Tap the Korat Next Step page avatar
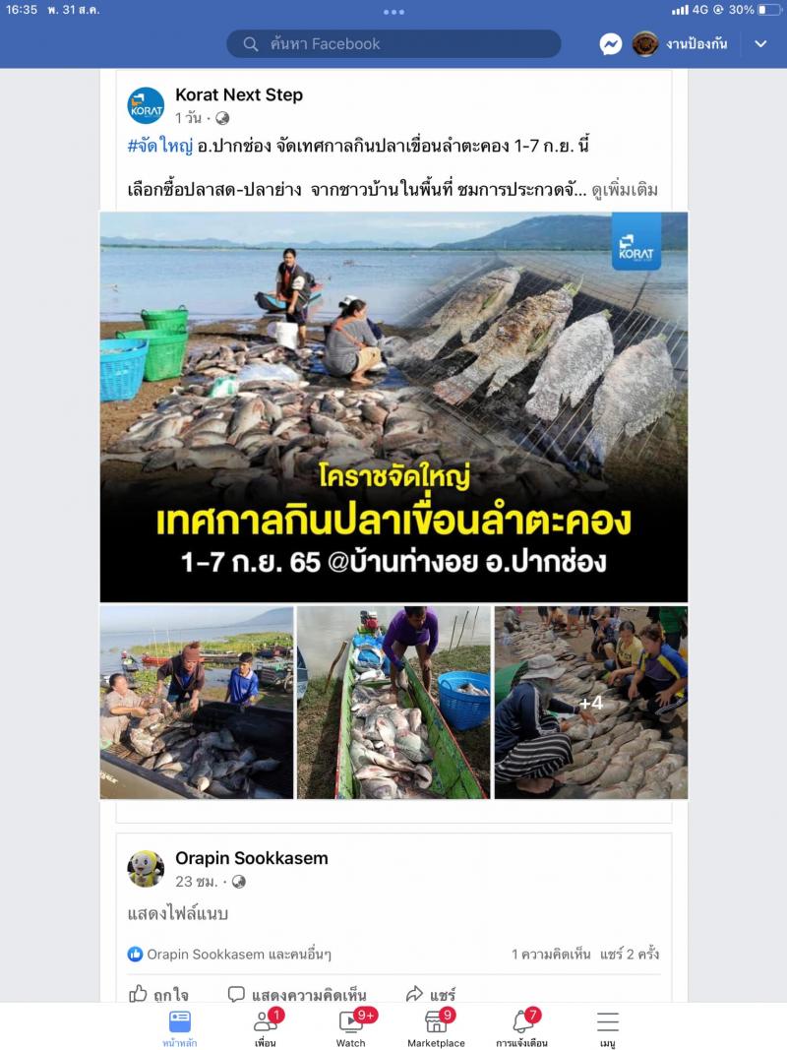Viewport: 787px width, 1050px height. [146, 106]
